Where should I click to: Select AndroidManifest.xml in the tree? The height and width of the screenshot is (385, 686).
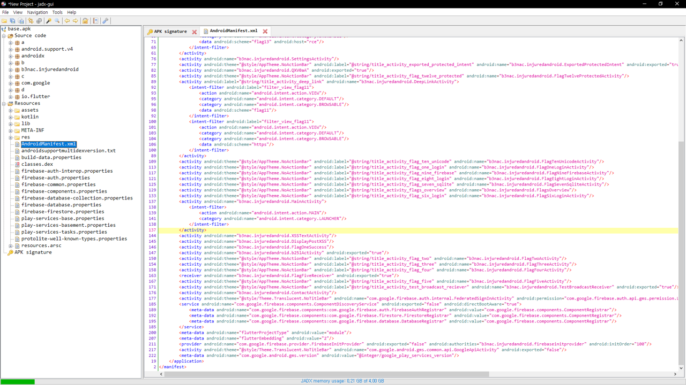[49, 144]
